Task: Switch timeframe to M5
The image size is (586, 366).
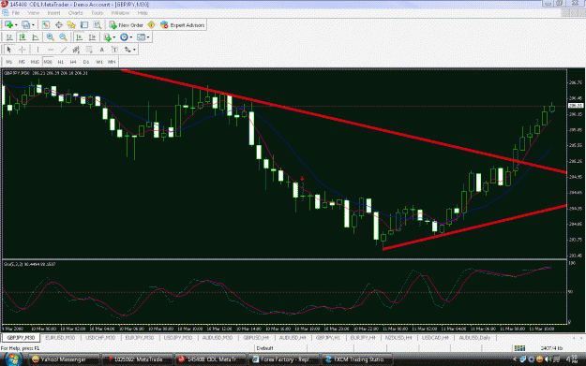Action: coord(22,62)
